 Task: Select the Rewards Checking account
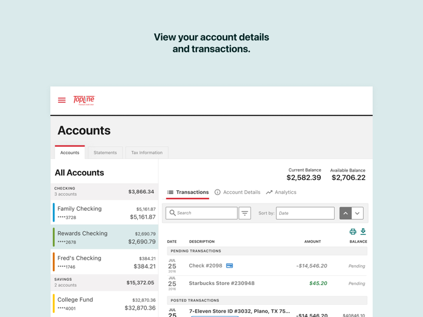pos(105,237)
